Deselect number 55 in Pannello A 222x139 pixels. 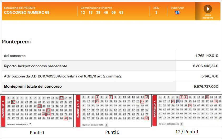coord(48,110)
